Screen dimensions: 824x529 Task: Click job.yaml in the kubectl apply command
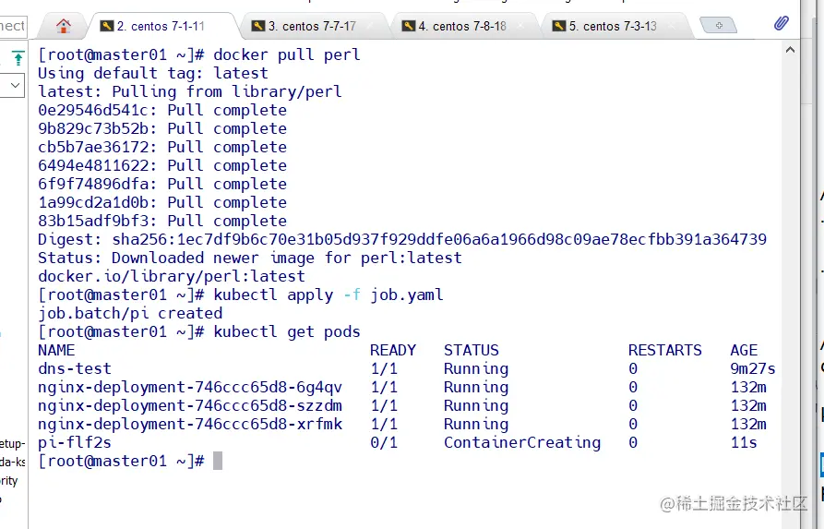407,295
